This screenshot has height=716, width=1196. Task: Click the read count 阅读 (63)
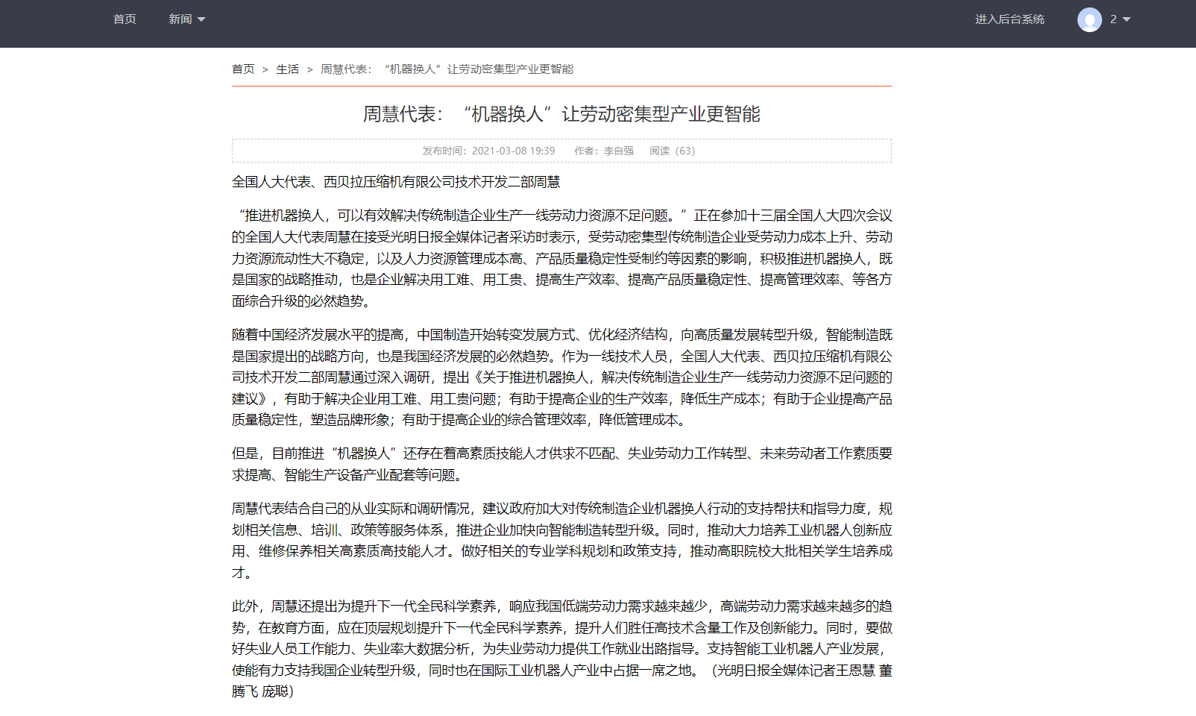(x=672, y=151)
